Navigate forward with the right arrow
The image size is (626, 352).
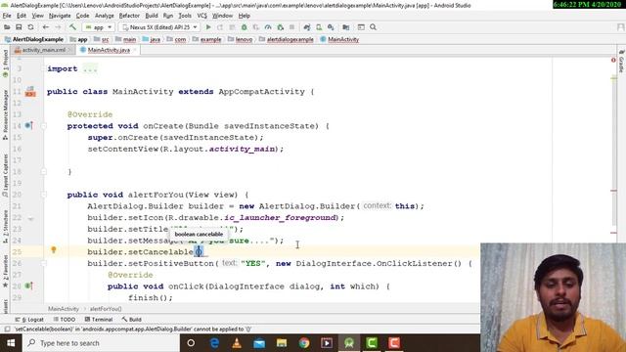pos(58,27)
